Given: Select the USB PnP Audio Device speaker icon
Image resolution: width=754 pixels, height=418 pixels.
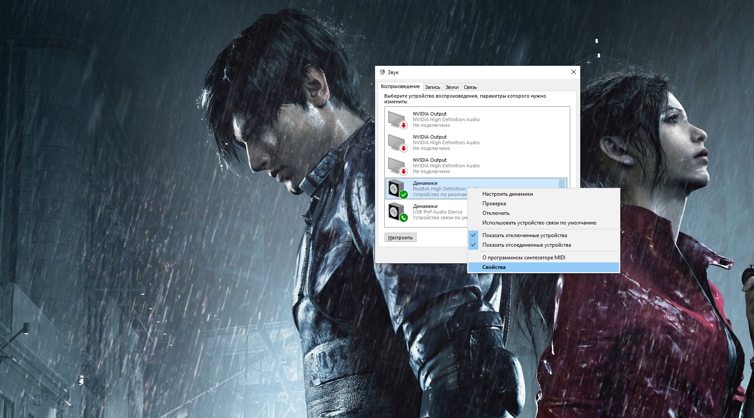Looking at the screenshot, I should tap(398, 212).
